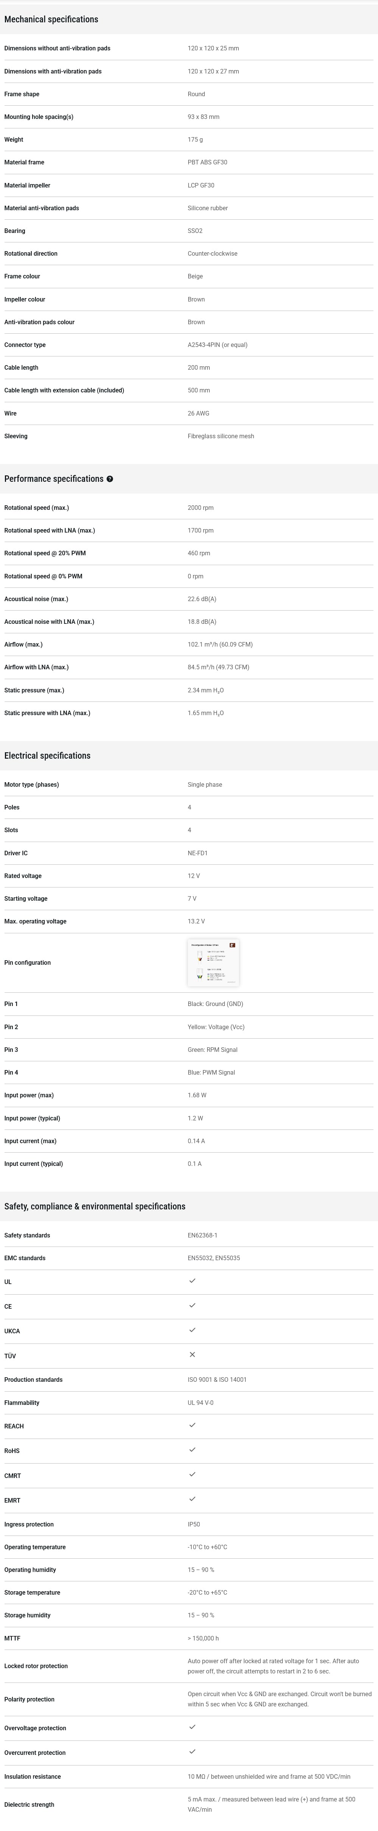
Task: Click the static pressure 1.65 mm H₂O
Action: click(206, 713)
